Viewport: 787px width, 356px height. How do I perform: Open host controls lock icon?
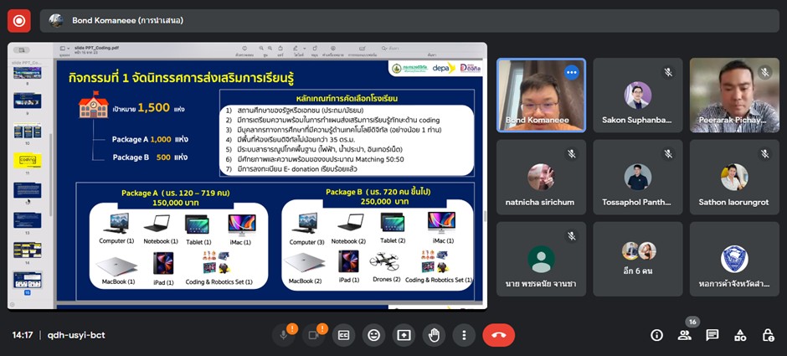click(x=768, y=335)
